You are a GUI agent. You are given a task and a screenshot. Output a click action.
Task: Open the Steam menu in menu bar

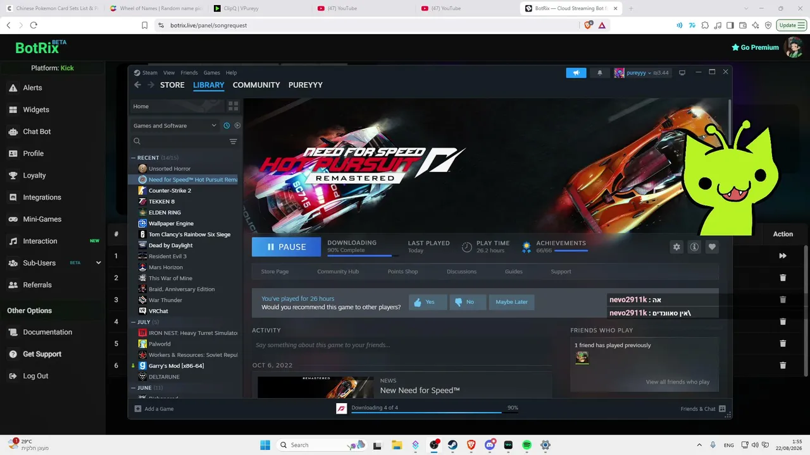150,73
